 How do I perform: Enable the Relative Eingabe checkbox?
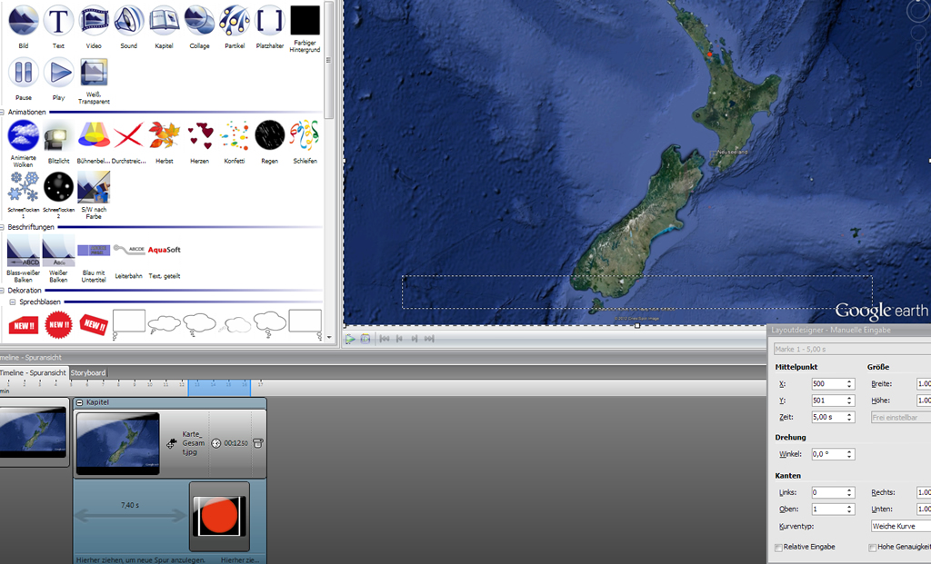[778, 548]
